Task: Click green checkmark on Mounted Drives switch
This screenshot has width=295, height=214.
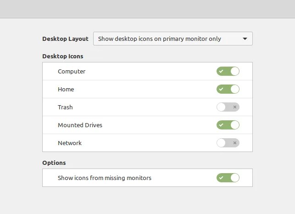Action: 221,125
